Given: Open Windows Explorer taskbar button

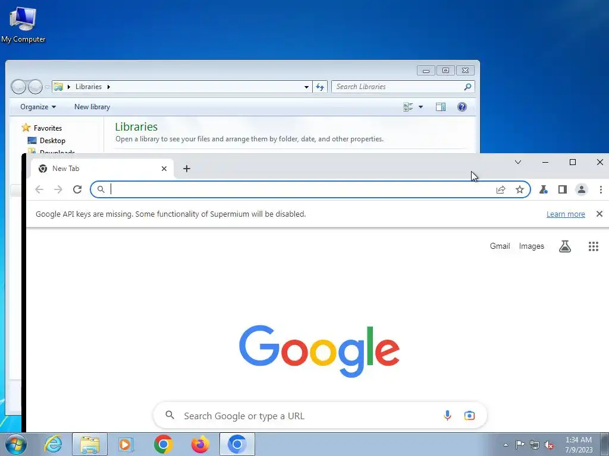Looking at the screenshot, I should 90,444.
